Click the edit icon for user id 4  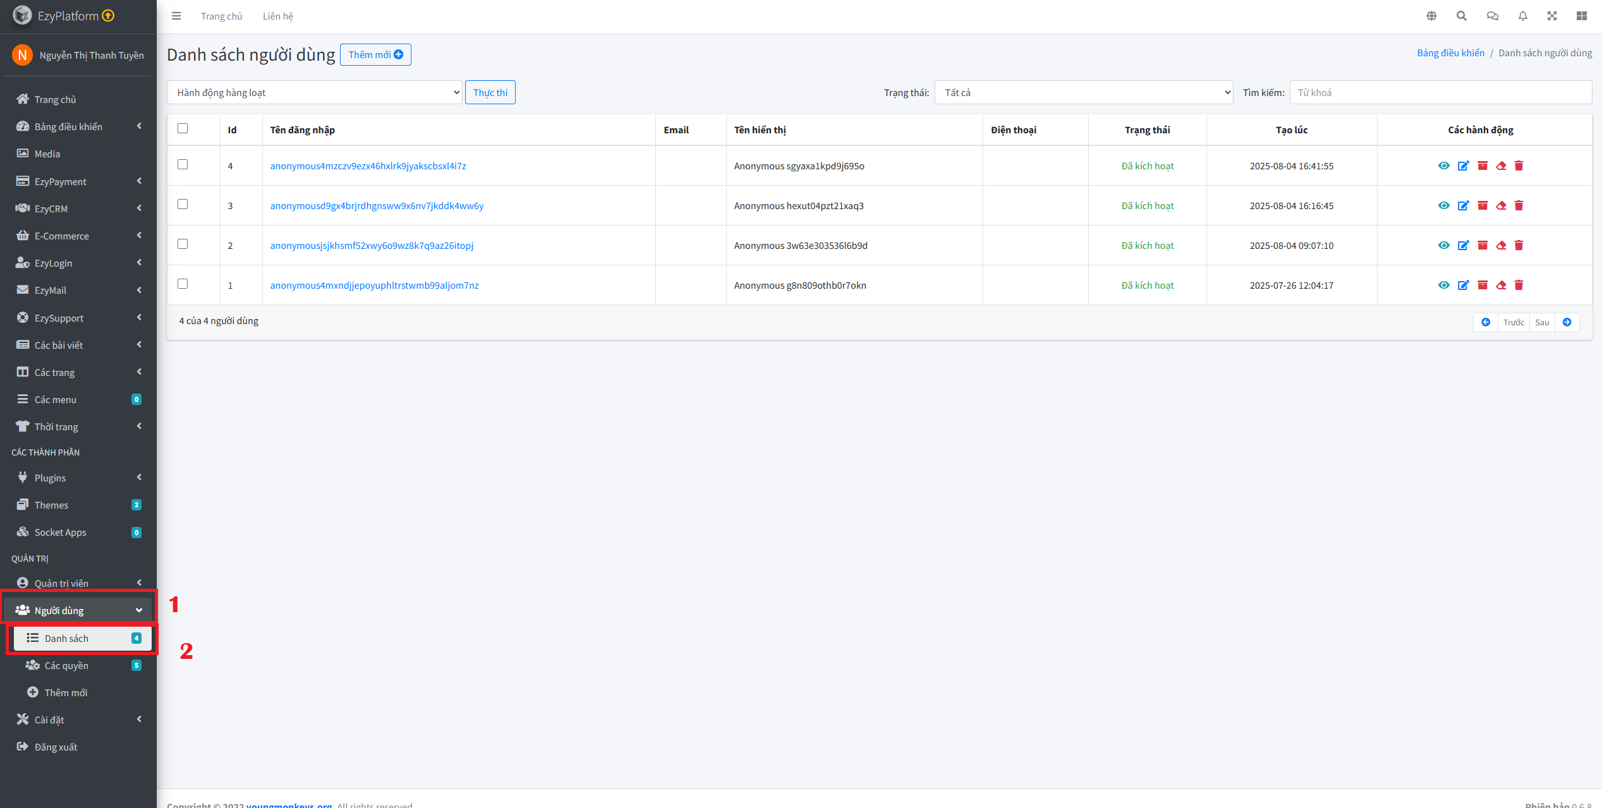tap(1463, 166)
